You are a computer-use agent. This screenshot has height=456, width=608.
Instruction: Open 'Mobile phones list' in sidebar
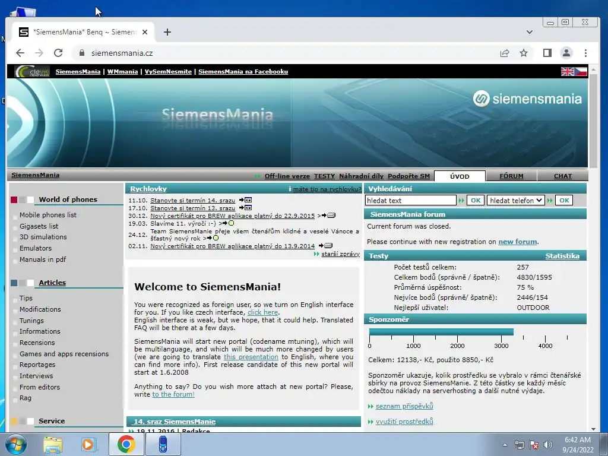point(48,215)
